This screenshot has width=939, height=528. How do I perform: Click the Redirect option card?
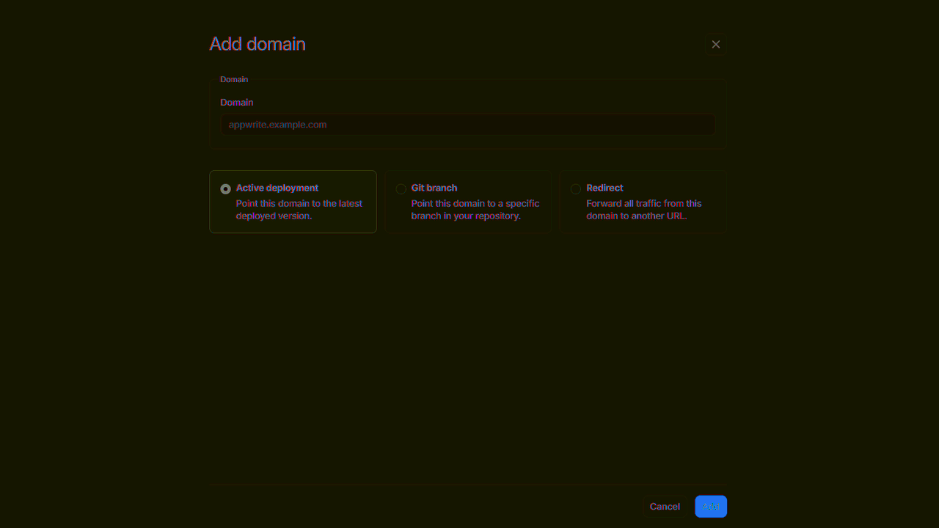[x=643, y=202]
